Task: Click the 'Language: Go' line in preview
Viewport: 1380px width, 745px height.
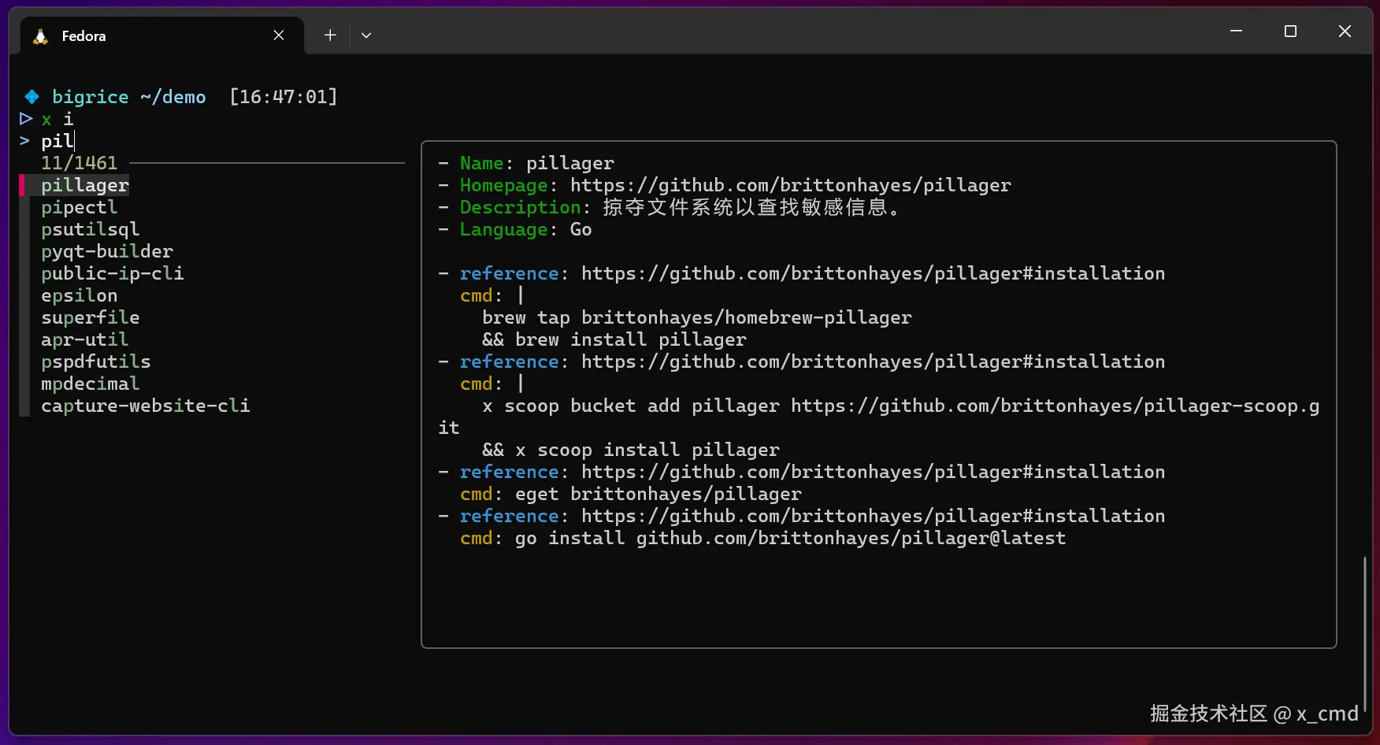Action: click(515, 229)
